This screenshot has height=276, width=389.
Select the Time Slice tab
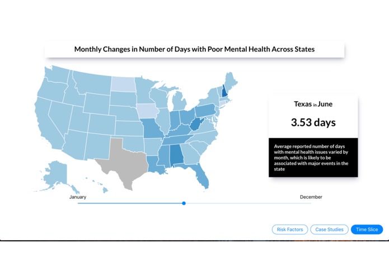point(367,230)
